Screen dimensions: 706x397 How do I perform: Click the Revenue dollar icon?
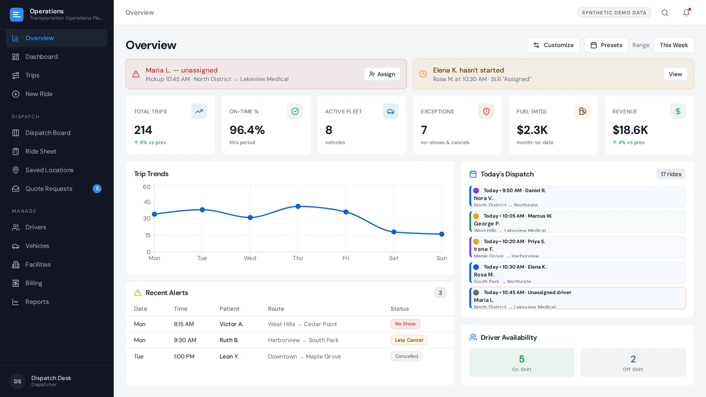pos(678,111)
